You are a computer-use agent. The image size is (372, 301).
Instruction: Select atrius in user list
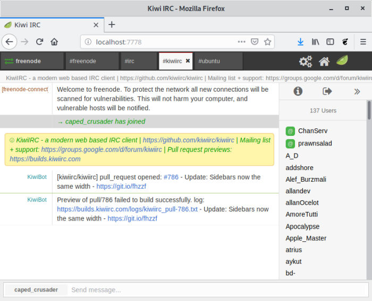[x=294, y=250]
